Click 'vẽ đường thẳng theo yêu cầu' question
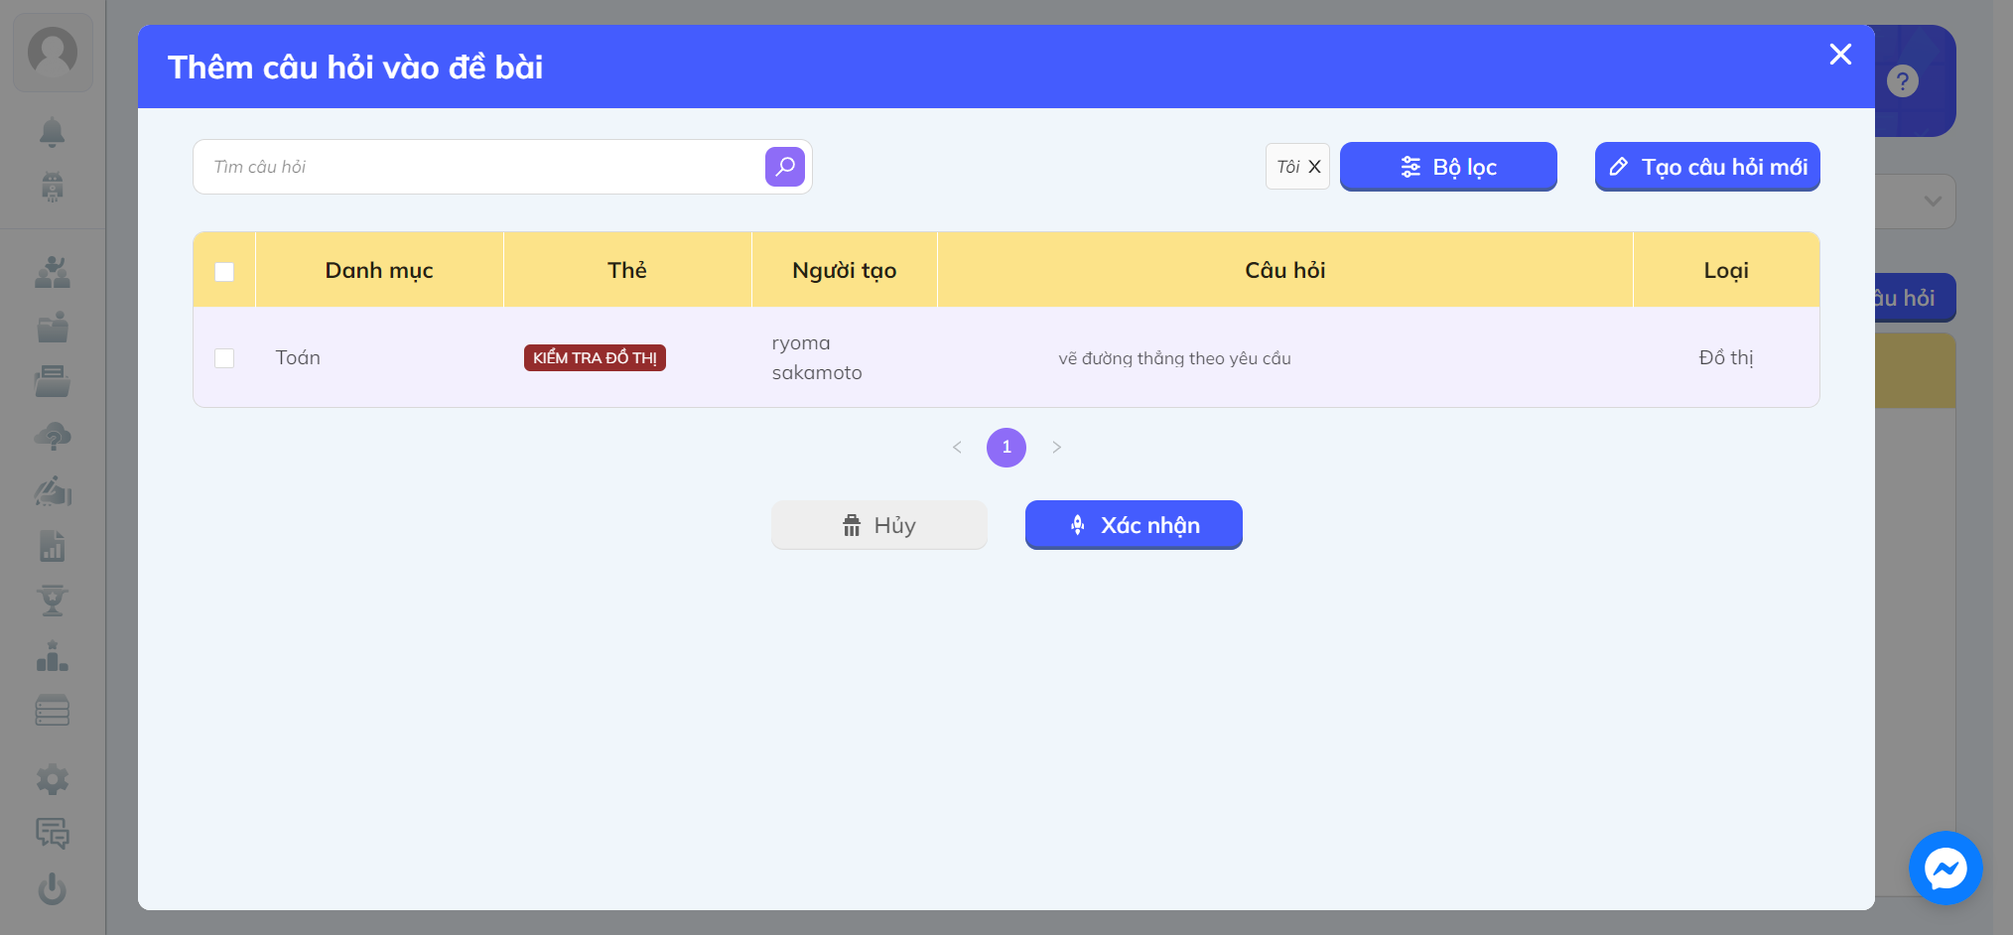 coord(1174,358)
